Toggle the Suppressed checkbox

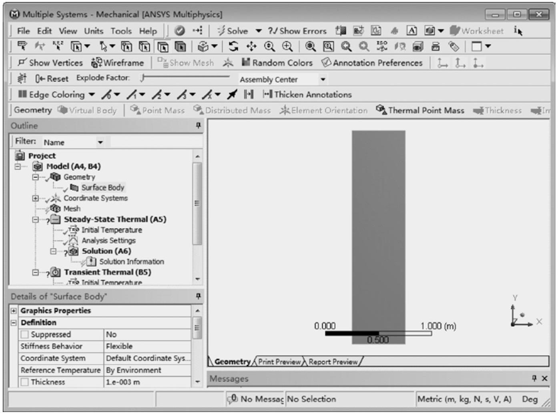[x=25, y=335]
